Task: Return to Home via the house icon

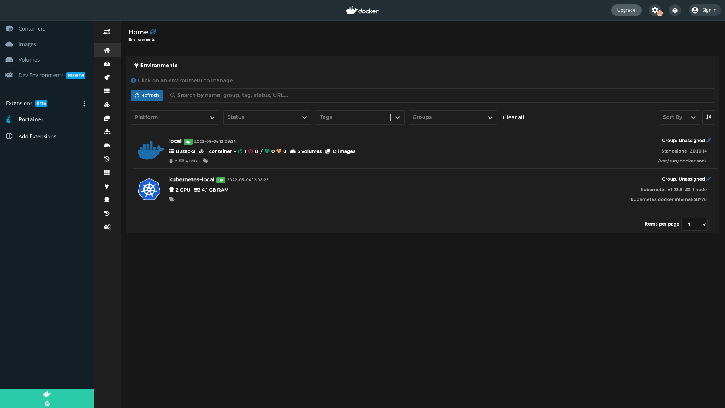Action: [x=107, y=50]
